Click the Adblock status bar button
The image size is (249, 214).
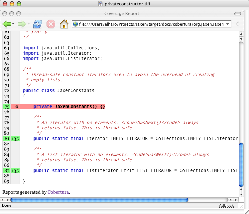(x=226, y=206)
